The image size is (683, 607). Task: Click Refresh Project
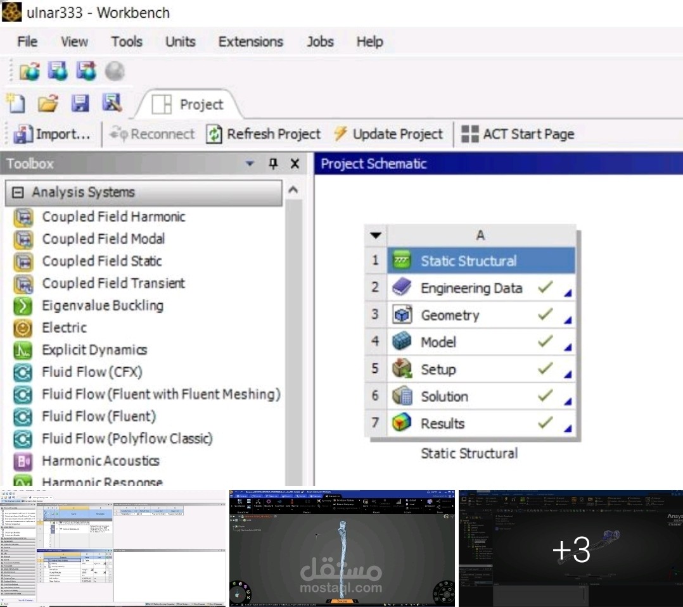point(263,134)
